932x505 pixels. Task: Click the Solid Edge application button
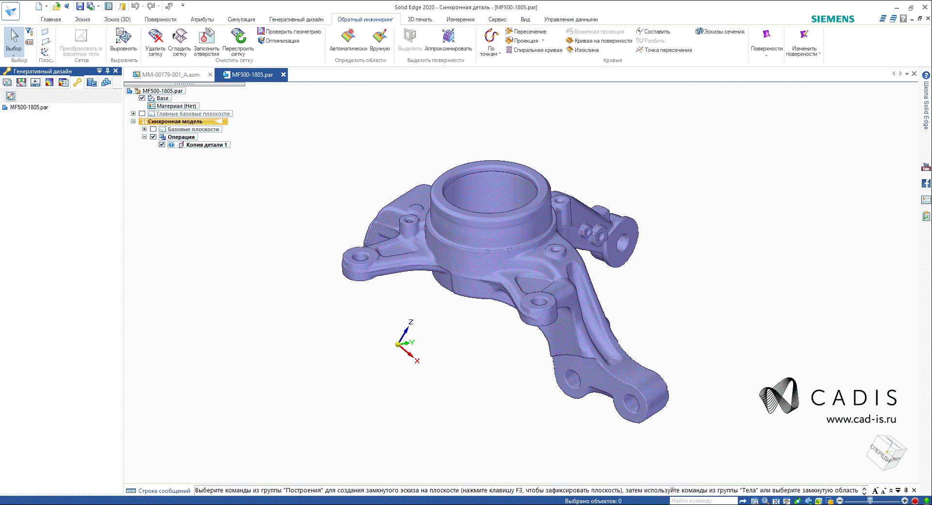pos(11,11)
